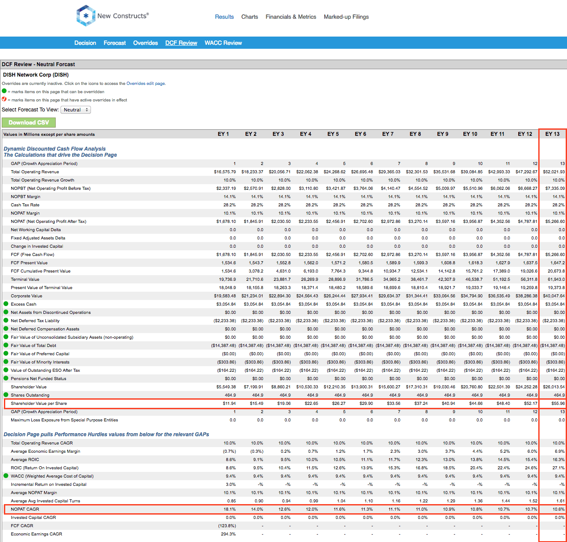Click the 18.1% NOPAT CAGR cell

click(x=230, y=509)
